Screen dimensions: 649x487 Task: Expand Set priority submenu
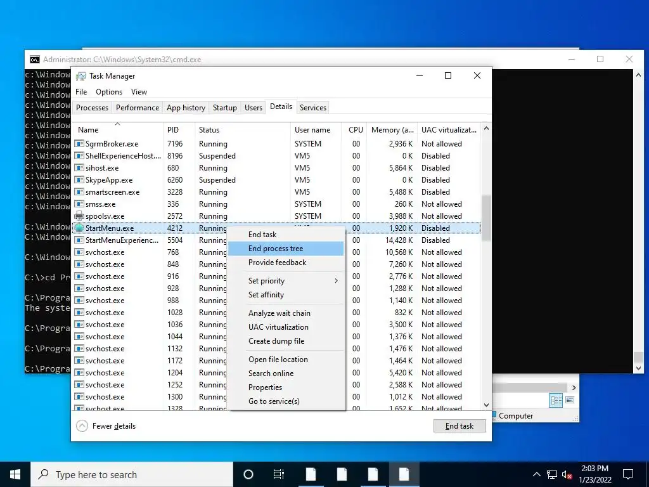click(286, 281)
